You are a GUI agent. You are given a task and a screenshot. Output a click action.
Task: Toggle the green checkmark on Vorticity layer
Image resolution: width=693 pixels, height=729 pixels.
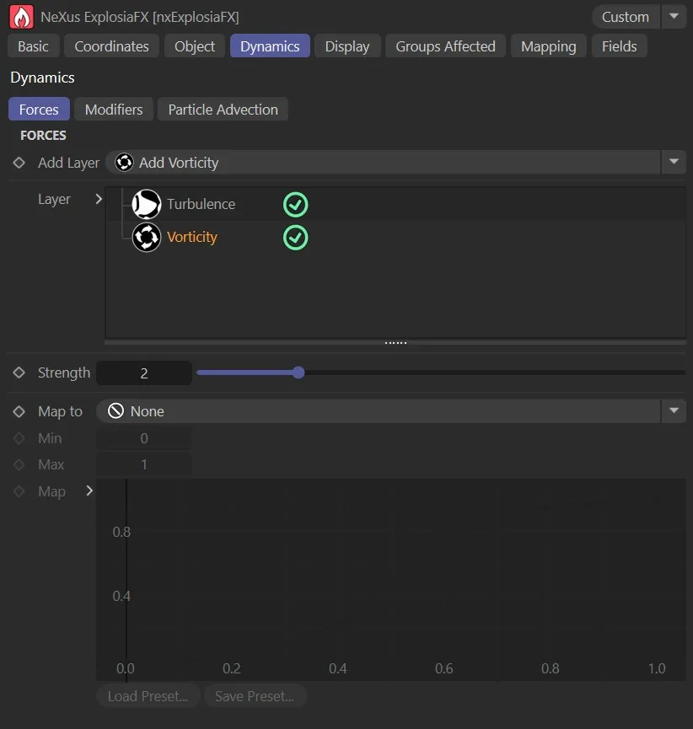pos(295,238)
